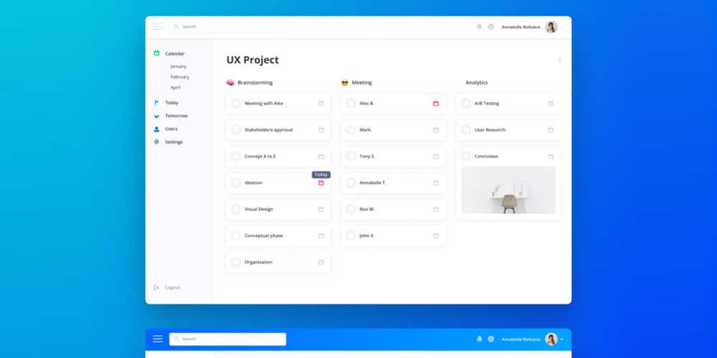Open the Settings sidebar item
Viewport: 717px width, 358px height.
pos(174,142)
